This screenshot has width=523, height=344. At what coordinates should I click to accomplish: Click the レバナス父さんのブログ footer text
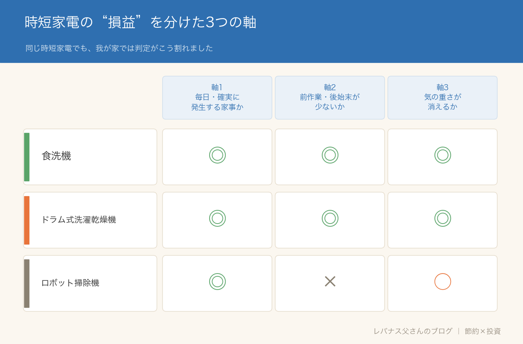coord(413,331)
